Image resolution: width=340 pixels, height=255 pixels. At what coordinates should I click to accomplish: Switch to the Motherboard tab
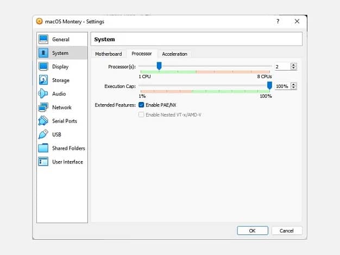click(109, 54)
